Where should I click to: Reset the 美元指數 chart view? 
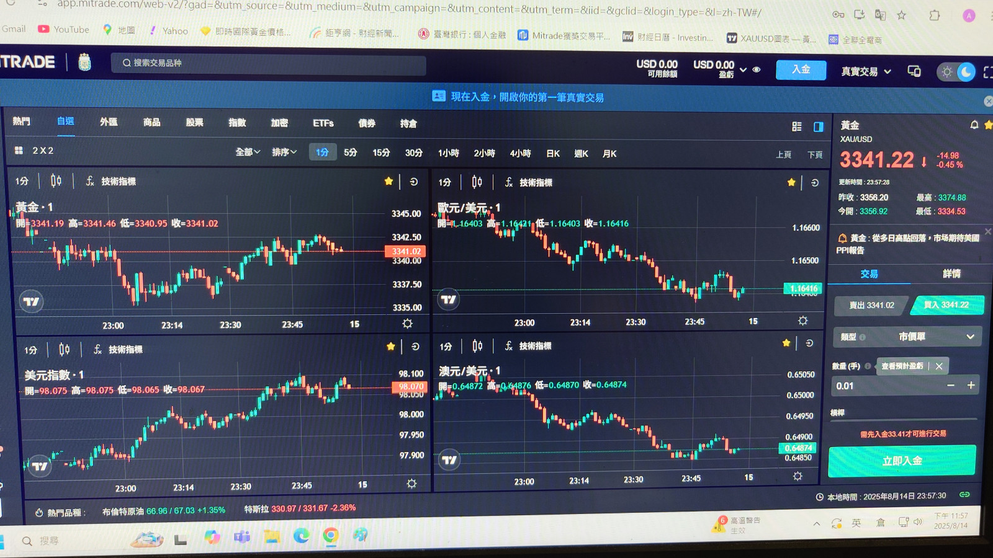tap(415, 347)
